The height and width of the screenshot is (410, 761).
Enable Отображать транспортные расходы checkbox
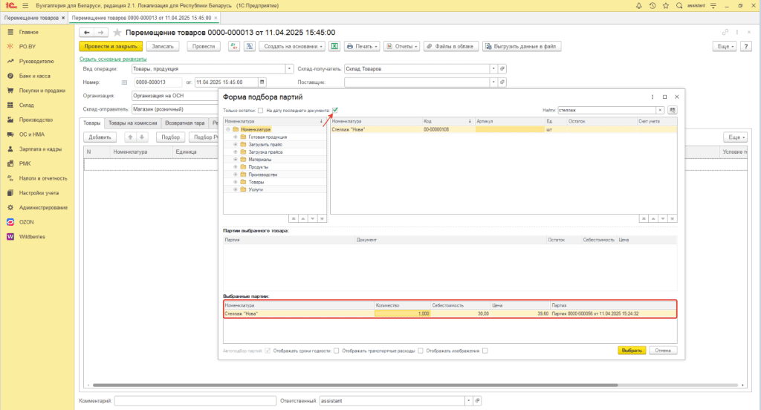pos(421,351)
